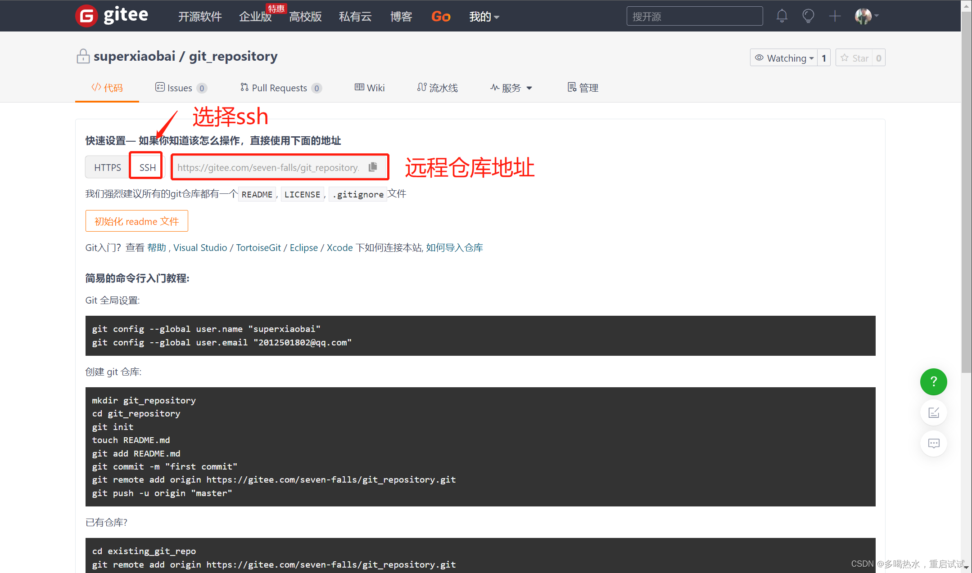This screenshot has width=972, height=573.
Task: Open the Visual Studio link
Action: click(x=200, y=248)
